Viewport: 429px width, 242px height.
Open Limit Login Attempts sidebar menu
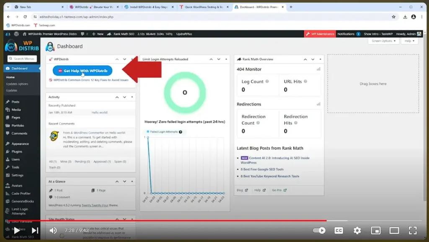[x=20, y=211]
